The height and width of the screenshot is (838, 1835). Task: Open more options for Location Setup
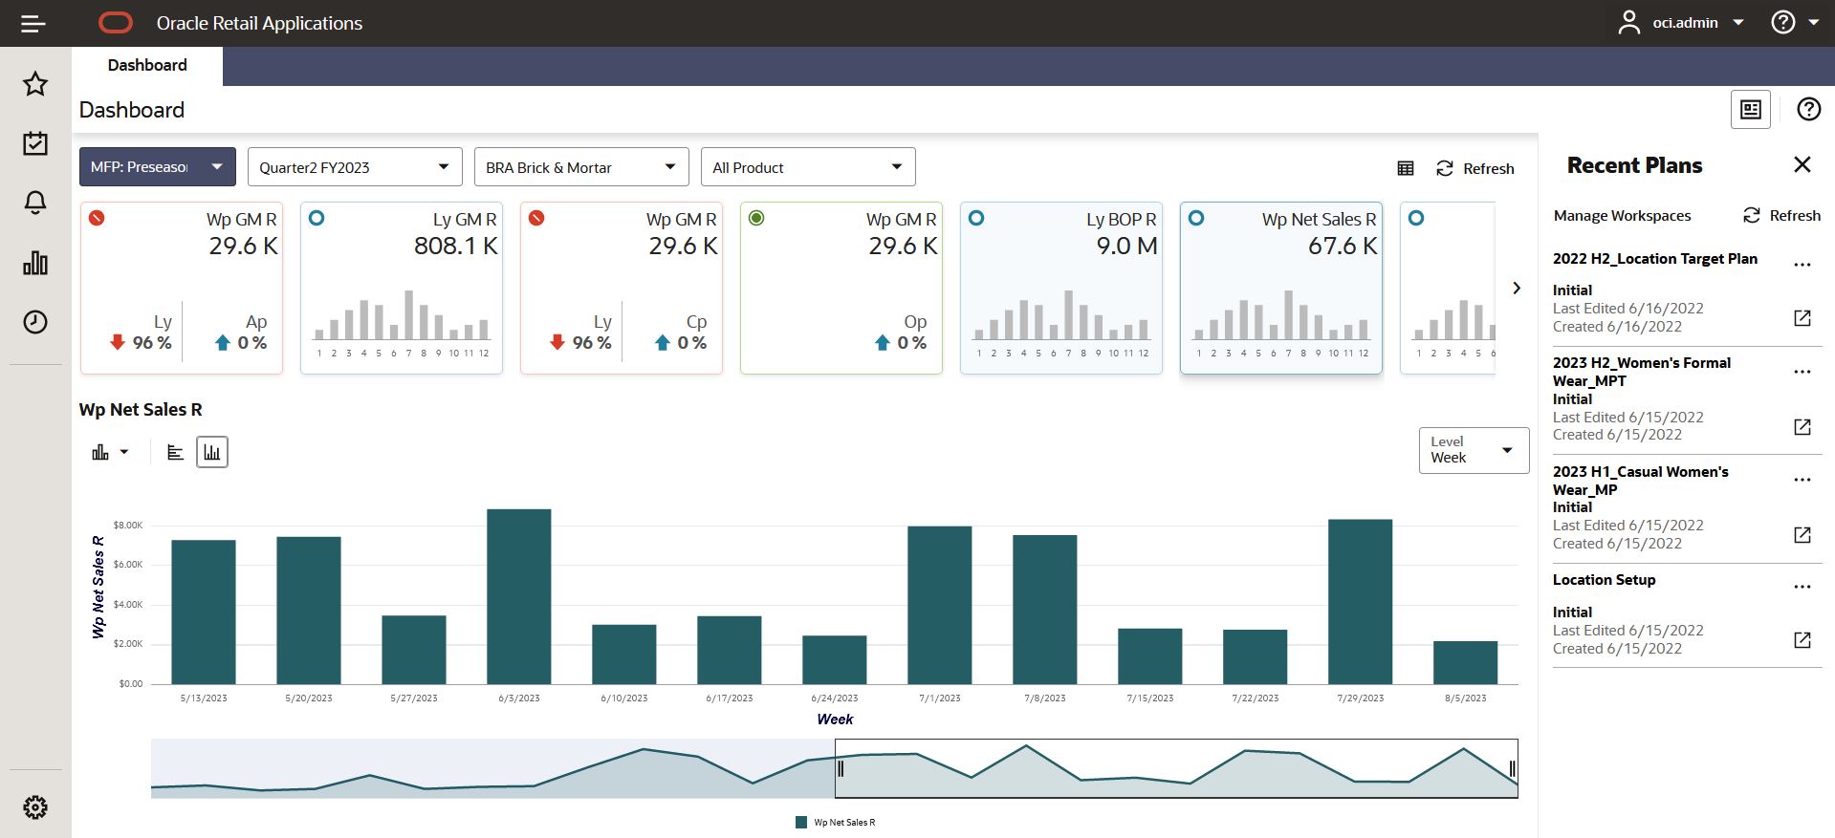(x=1802, y=587)
